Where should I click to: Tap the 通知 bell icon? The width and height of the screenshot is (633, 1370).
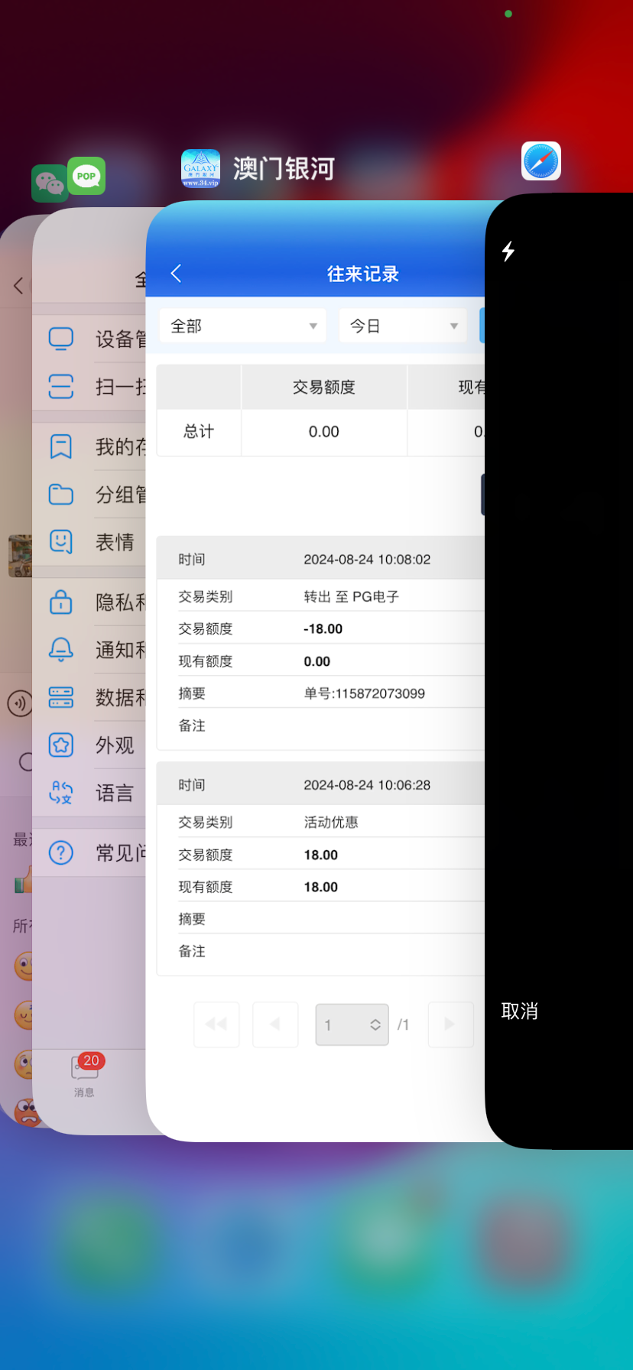coord(61,650)
